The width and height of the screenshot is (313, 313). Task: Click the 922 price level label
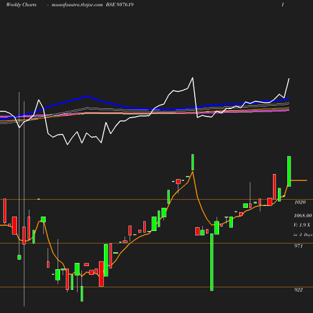tap(299, 290)
